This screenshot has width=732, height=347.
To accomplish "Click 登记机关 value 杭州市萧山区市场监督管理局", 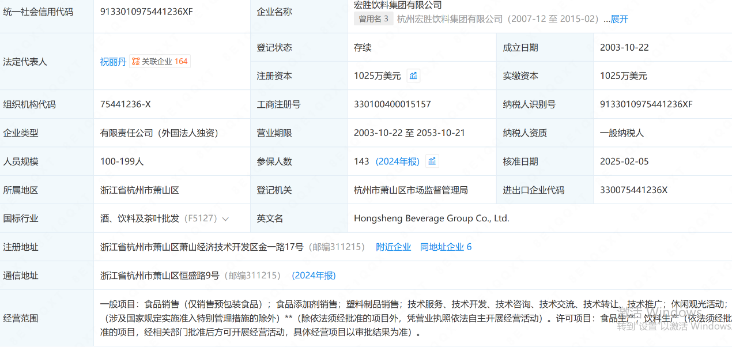I will point(410,190).
